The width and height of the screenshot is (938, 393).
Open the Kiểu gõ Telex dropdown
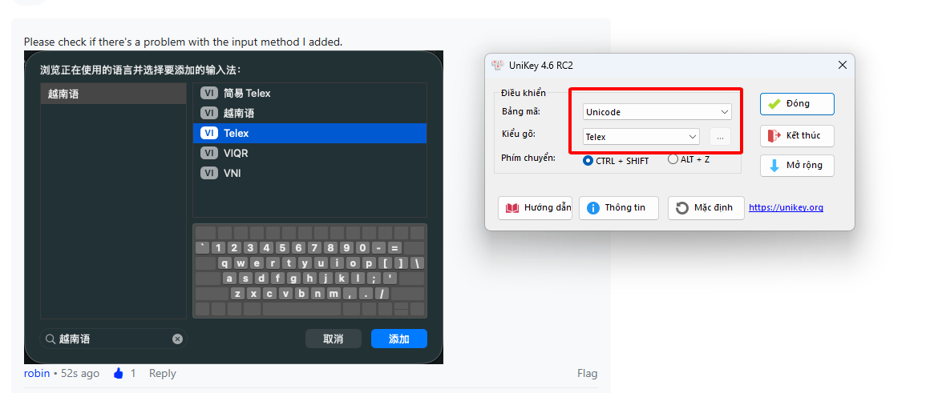pos(641,137)
